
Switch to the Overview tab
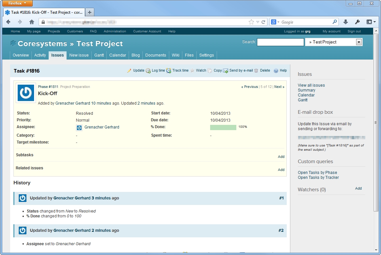pyautogui.click(x=21, y=55)
